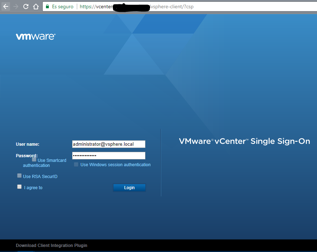Click the browser forward arrow
The height and width of the screenshot is (252, 317).
[x=15, y=7]
